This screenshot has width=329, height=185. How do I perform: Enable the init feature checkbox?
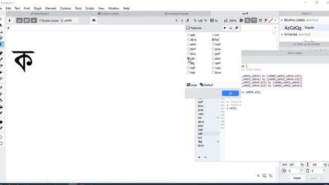pyautogui.click(x=213, y=35)
